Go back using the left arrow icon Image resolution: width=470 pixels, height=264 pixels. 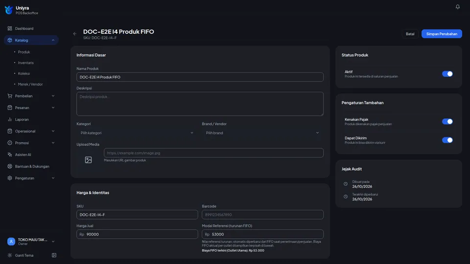[74, 34]
